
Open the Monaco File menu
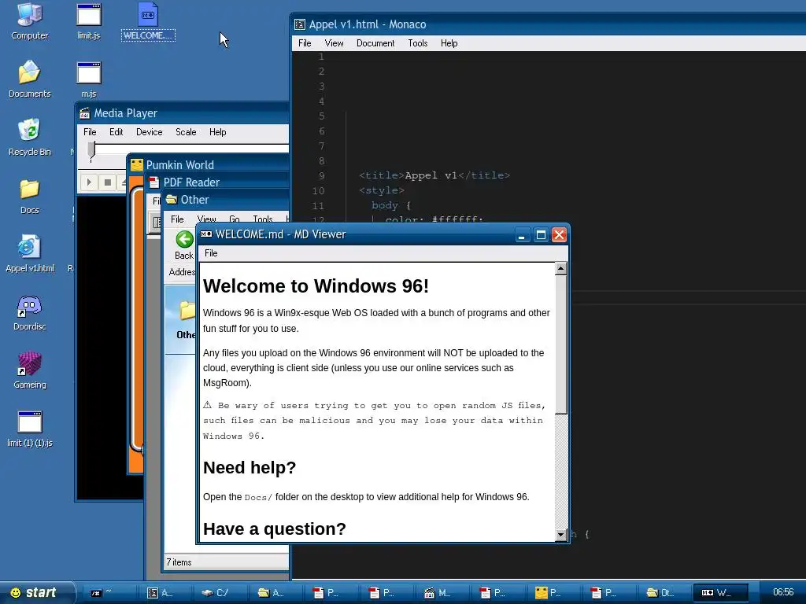coord(305,43)
